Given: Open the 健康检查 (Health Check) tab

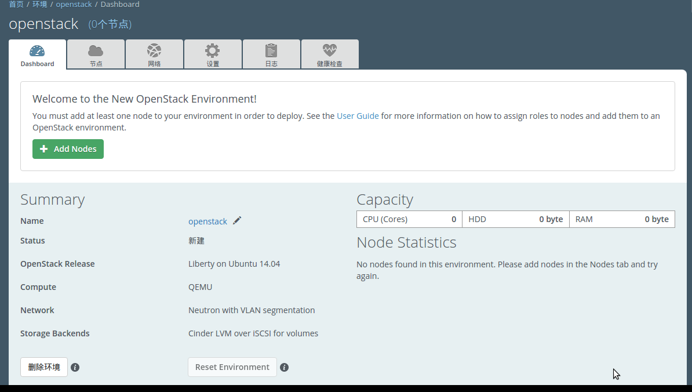Looking at the screenshot, I should tap(330, 55).
